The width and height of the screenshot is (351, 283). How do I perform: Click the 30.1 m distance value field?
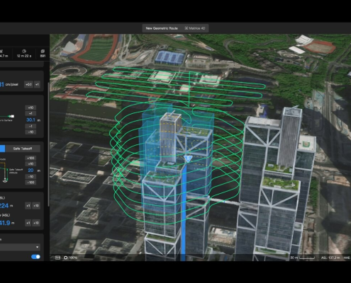[x=30, y=120]
